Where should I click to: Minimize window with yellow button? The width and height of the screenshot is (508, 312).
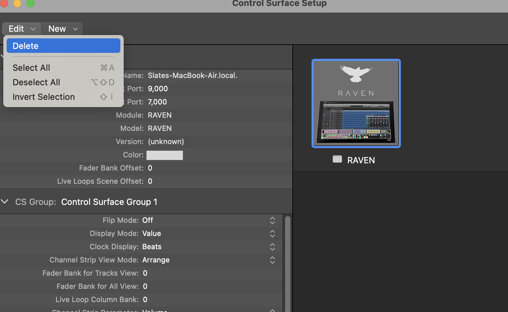pyautogui.click(x=17, y=3)
